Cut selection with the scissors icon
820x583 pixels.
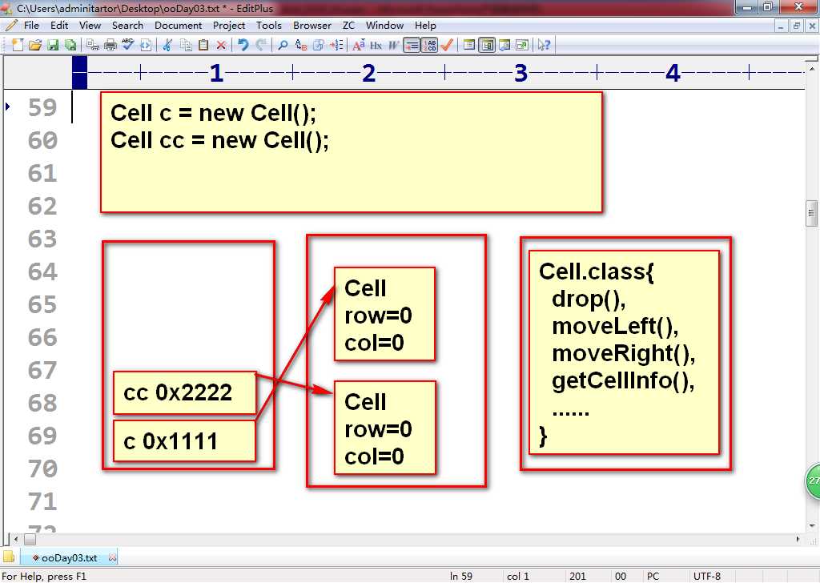click(x=167, y=46)
